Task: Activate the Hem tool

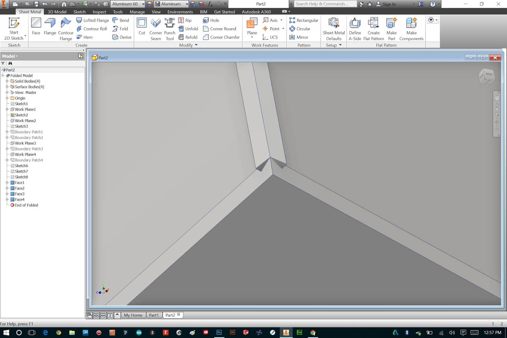Action: pos(84,37)
